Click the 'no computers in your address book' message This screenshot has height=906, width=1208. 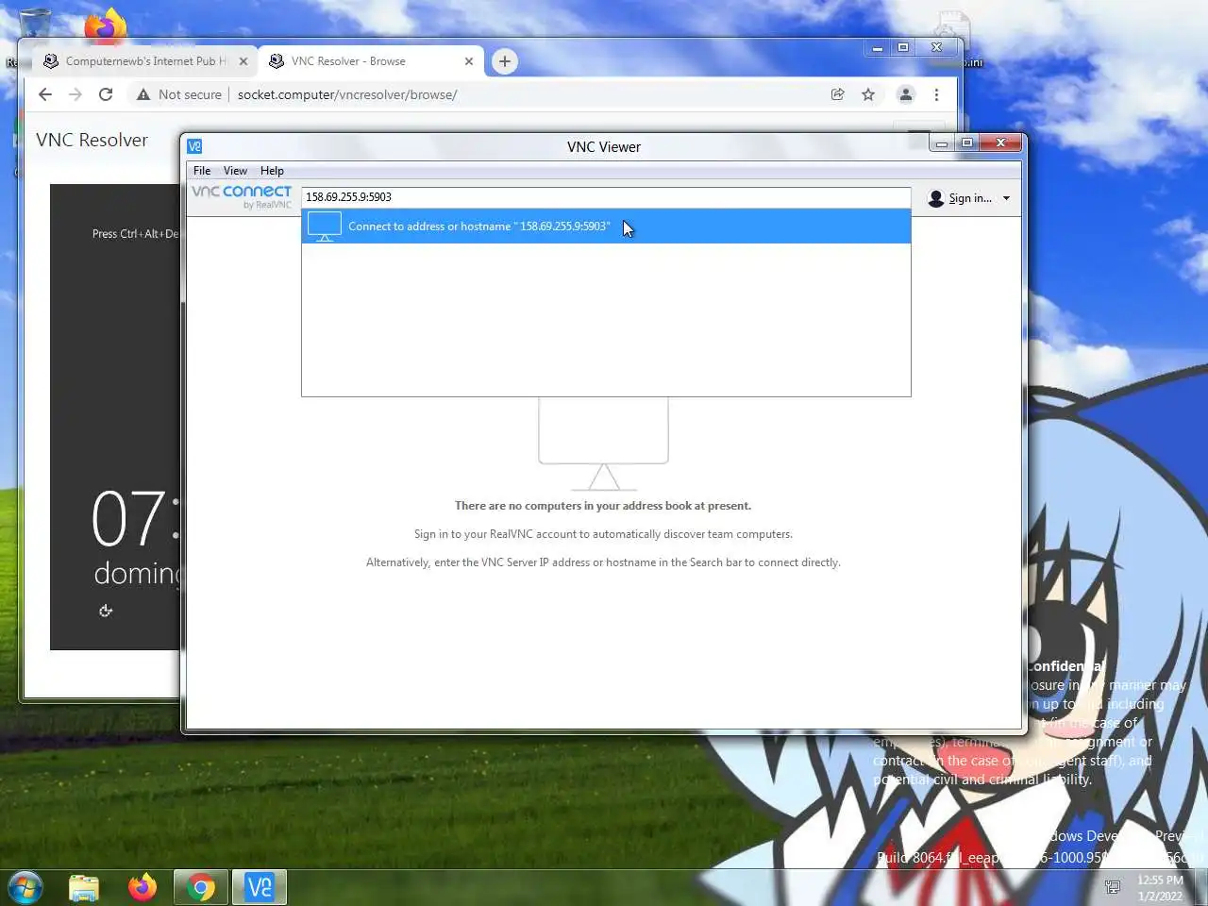click(603, 506)
